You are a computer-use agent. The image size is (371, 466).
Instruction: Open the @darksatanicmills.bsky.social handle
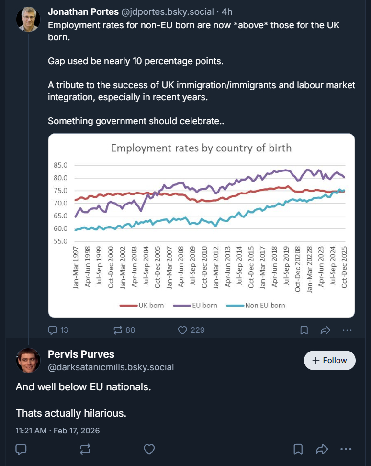pyautogui.click(x=111, y=367)
